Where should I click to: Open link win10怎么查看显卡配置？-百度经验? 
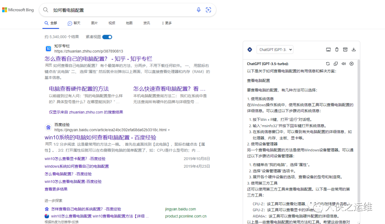tap(75, 159)
